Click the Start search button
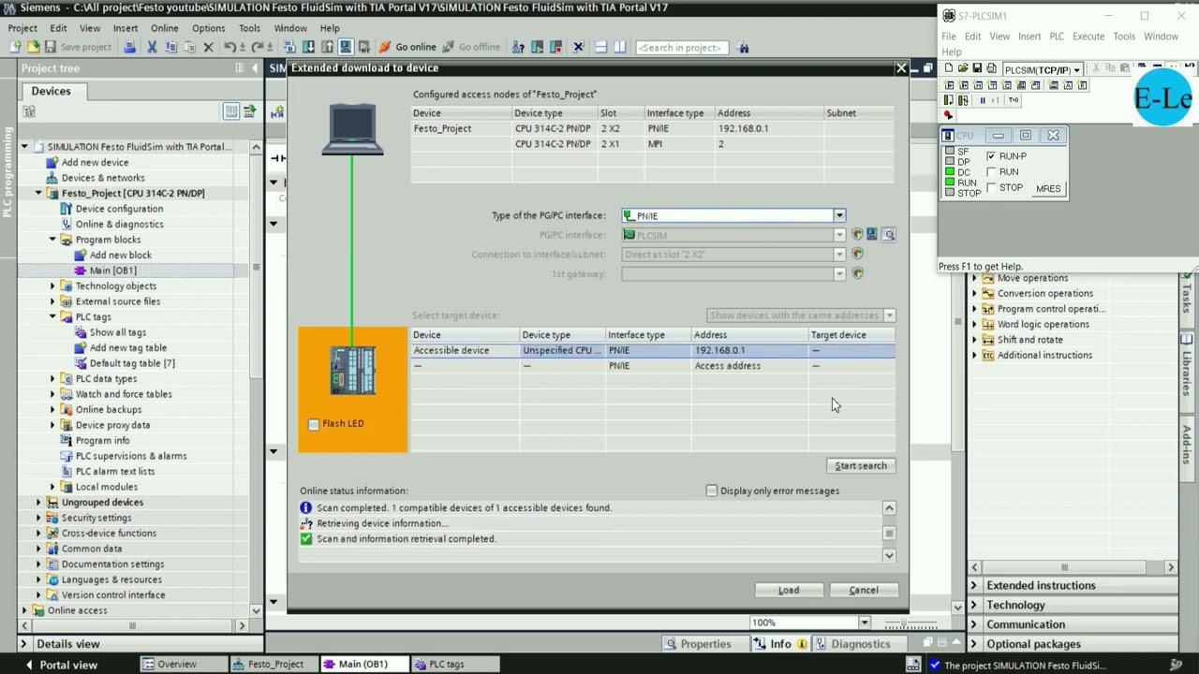 pos(861,466)
